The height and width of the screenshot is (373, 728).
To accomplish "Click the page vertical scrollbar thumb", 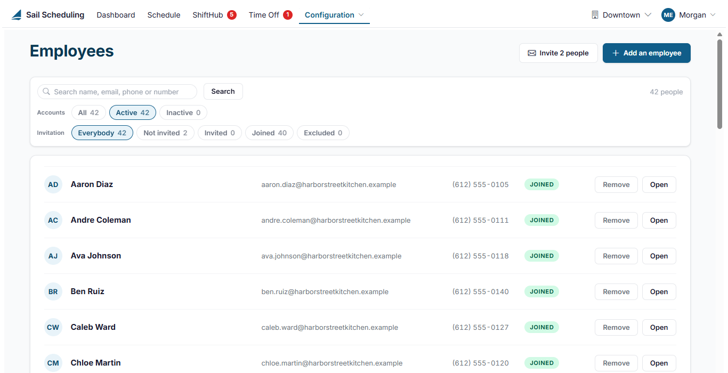I will pyautogui.click(x=719, y=84).
